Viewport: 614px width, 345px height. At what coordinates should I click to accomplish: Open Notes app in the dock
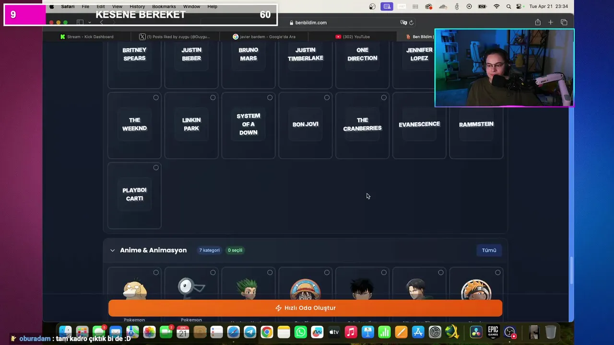tap(283, 332)
